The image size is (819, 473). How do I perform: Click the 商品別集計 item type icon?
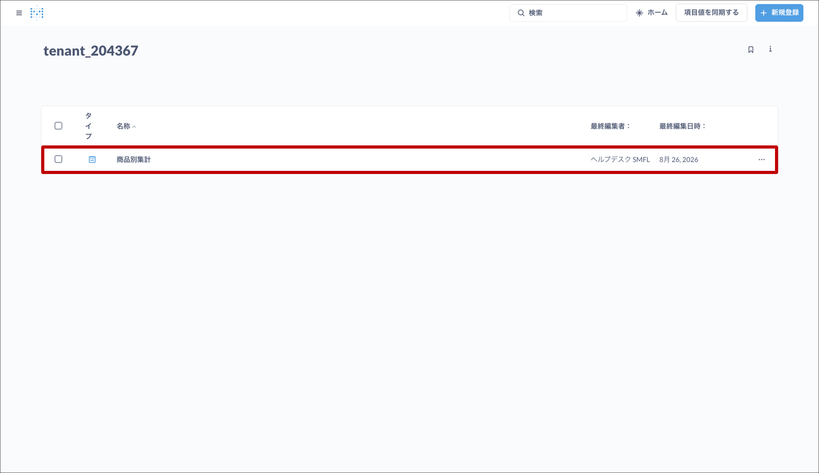(x=92, y=160)
